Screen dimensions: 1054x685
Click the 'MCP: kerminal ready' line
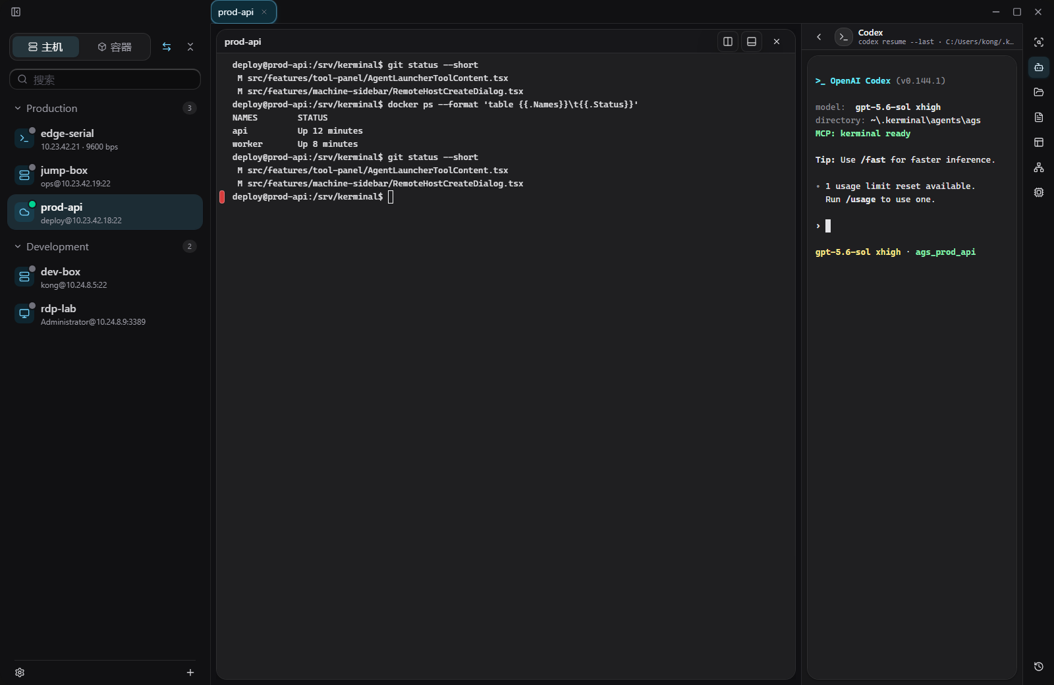coord(863,134)
